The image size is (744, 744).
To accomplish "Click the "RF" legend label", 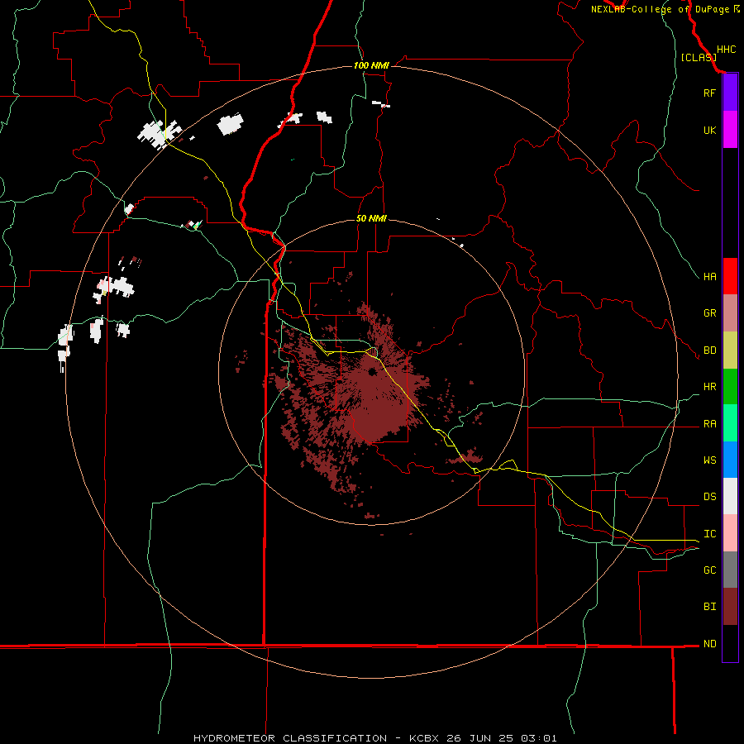I will pos(710,93).
